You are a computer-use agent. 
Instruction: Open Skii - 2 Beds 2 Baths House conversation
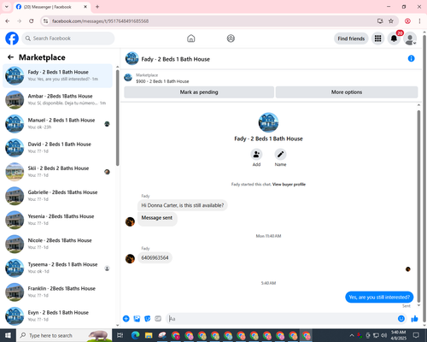tap(57, 172)
